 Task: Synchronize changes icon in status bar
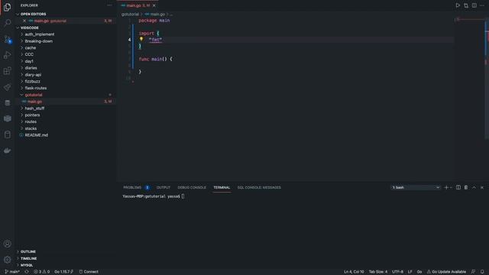coord(27,272)
